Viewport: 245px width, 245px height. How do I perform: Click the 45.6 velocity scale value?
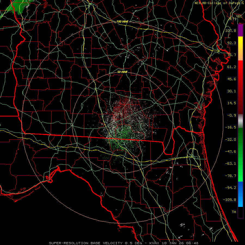click(x=232, y=79)
